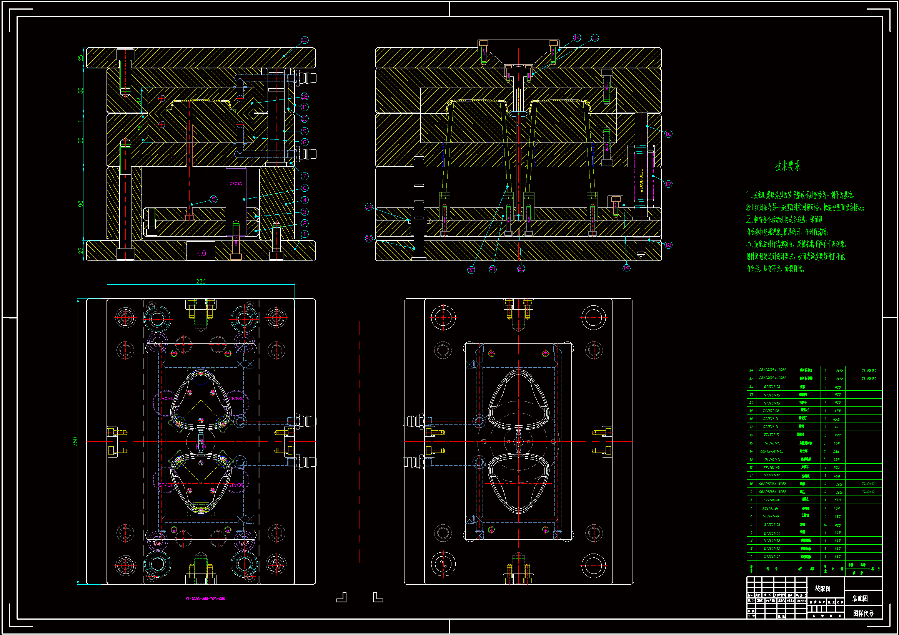Select magenta mold base code text below plan
This screenshot has height=635, width=899.
click(205, 599)
